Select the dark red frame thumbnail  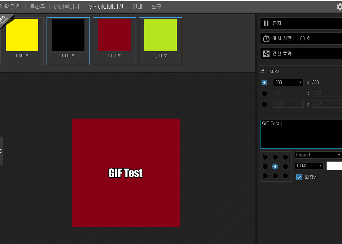[x=114, y=35]
